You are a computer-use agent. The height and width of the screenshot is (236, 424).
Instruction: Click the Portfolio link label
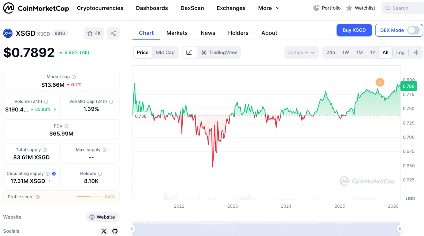331,8
